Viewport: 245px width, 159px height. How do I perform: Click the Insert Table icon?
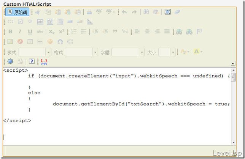pyautogui.click(x=30, y=42)
